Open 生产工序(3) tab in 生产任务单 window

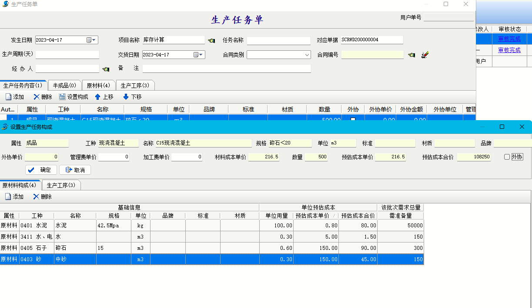[135, 85]
